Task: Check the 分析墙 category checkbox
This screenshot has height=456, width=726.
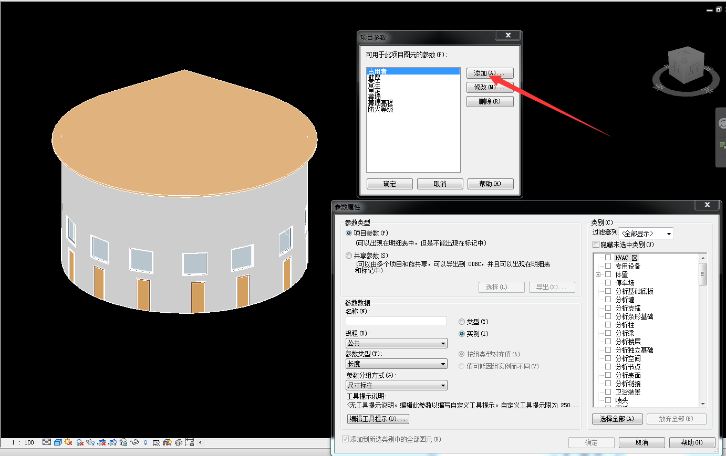Action: (x=608, y=300)
